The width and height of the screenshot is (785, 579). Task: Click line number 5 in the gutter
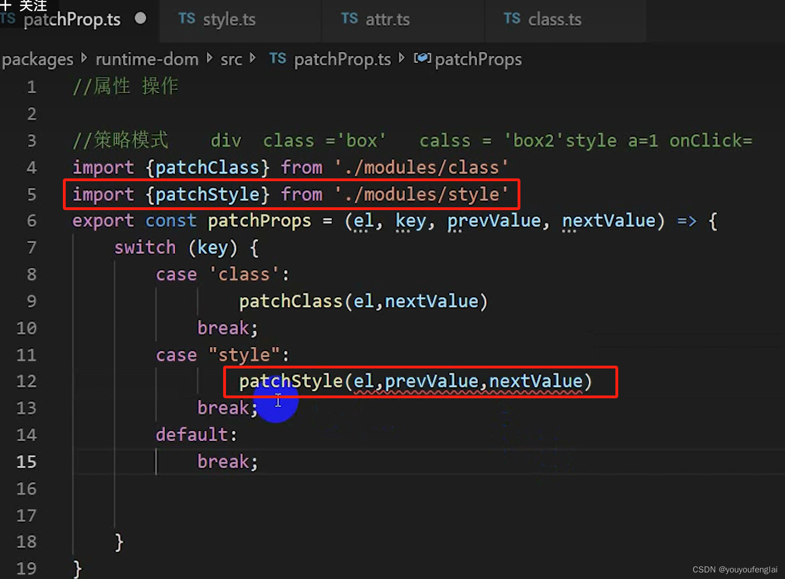(32, 194)
